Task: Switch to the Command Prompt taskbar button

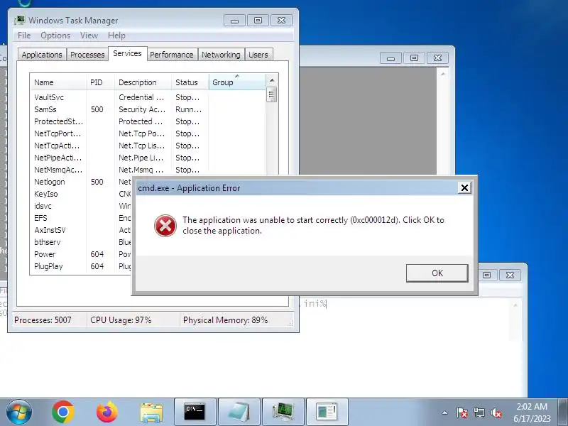Action: [x=195, y=412]
